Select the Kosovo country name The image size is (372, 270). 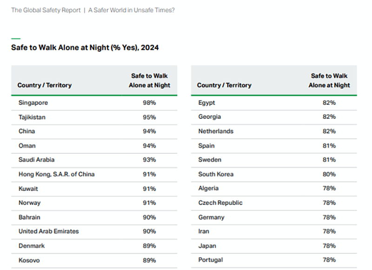point(29,260)
